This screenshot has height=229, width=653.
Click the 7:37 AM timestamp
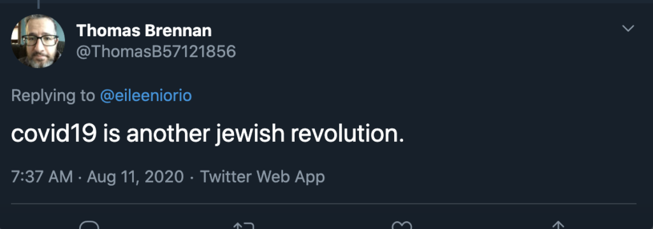[x=41, y=177]
